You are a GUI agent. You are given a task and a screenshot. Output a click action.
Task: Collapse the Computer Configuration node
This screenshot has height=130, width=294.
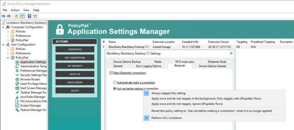click(3, 27)
